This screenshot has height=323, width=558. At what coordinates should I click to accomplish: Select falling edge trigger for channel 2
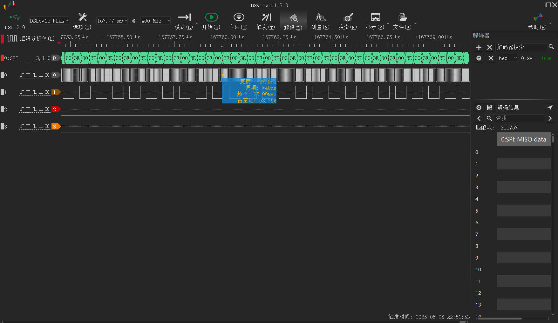[35, 109]
